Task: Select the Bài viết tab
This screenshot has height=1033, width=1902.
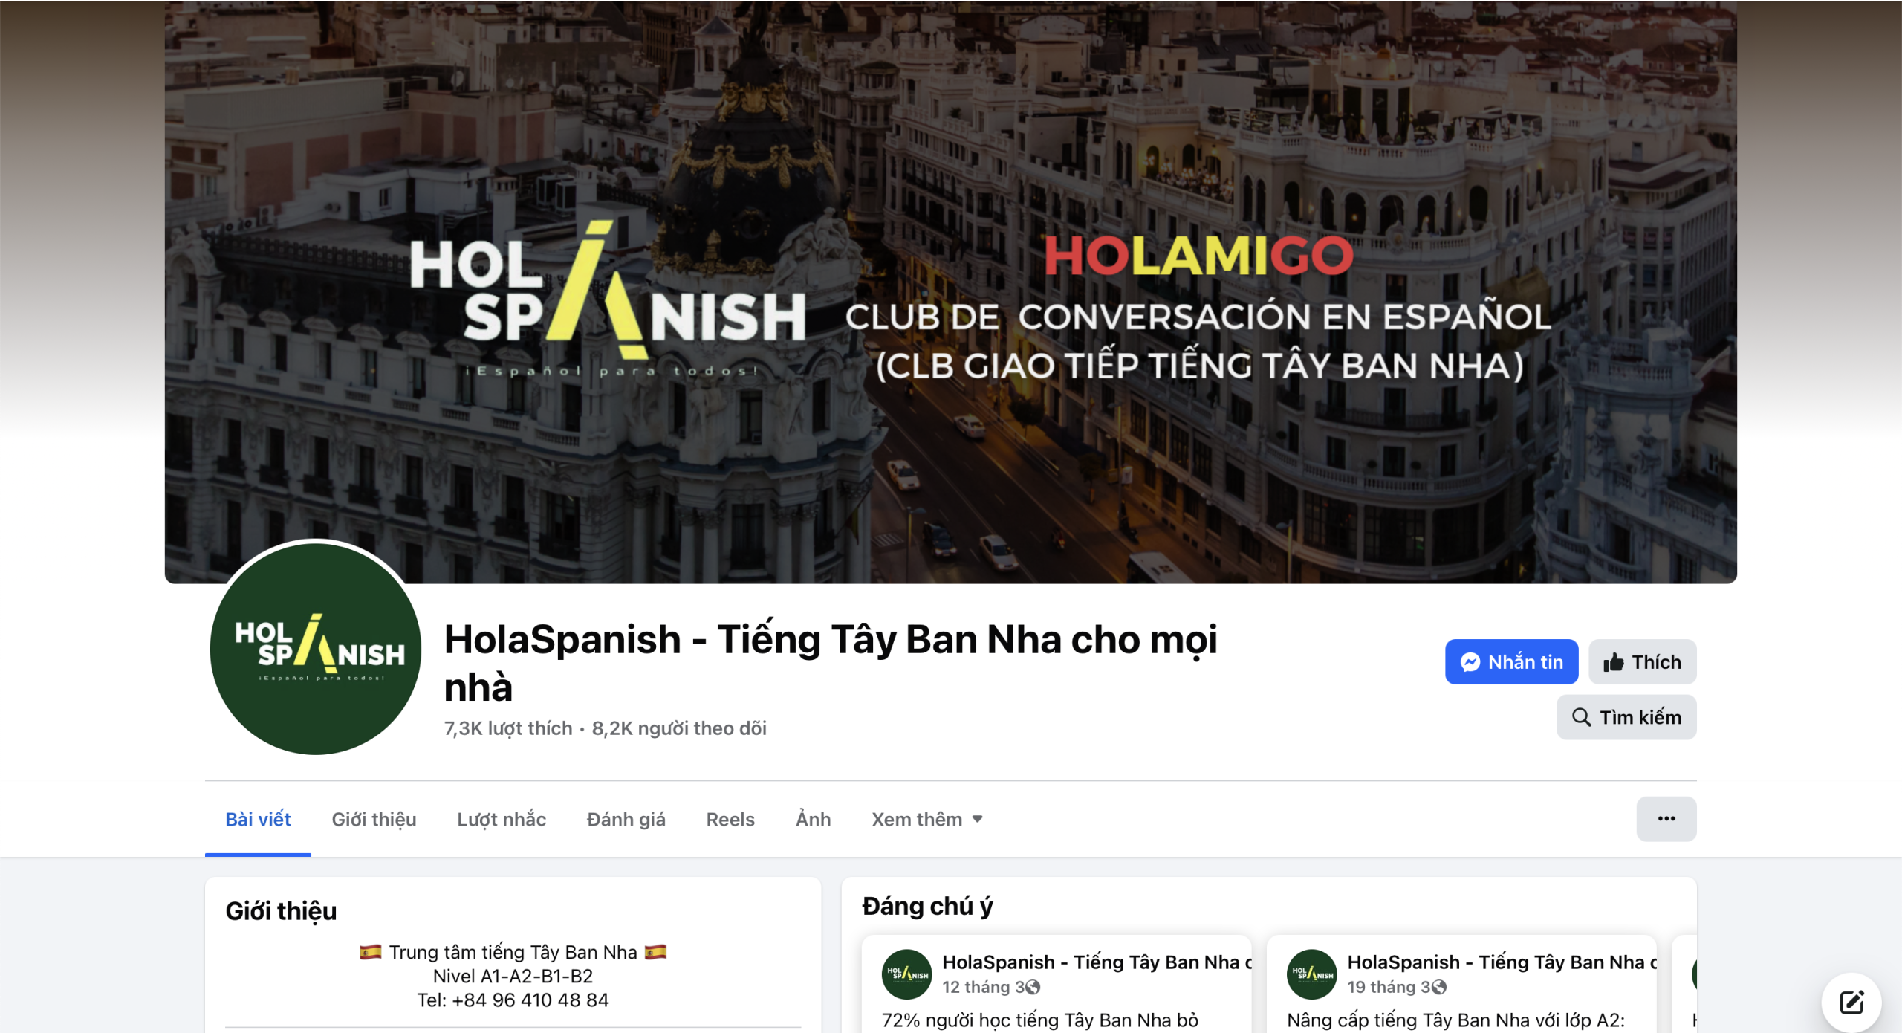Action: [258, 819]
